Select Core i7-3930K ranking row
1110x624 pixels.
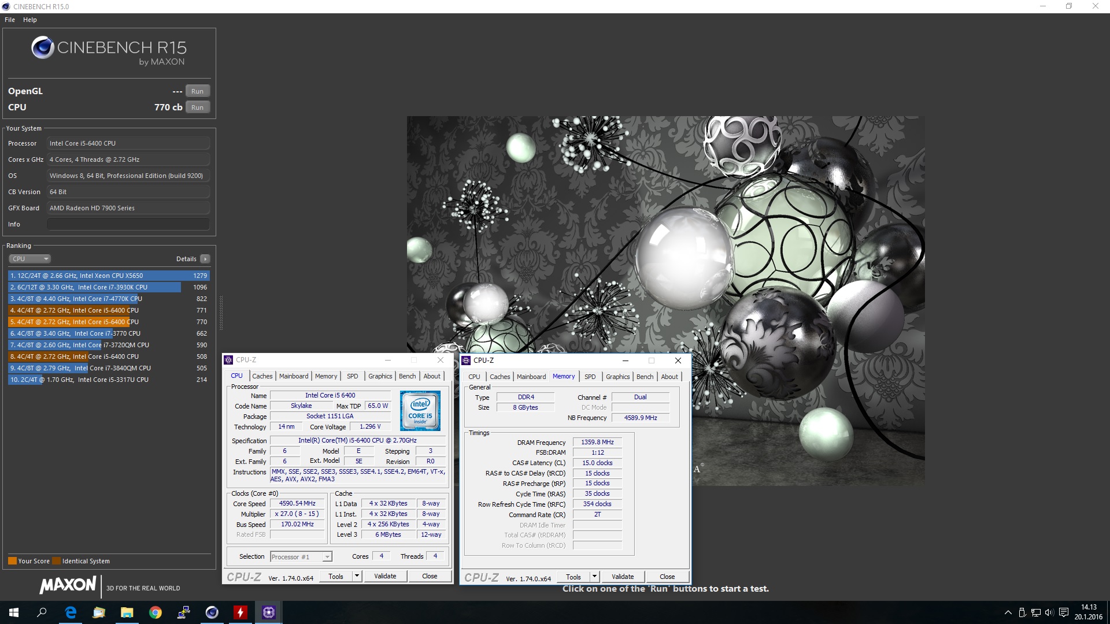(x=109, y=287)
